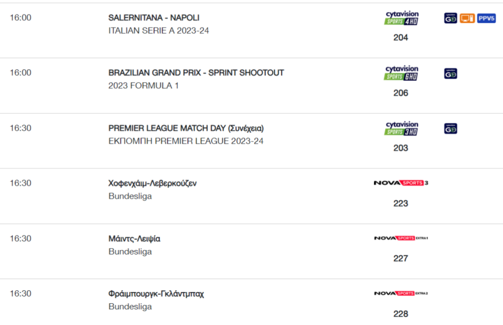The height and width of the screenshot is (325, 503).
Task: Click the Nova Sports Extra 1 logo
Action: tap(401, 238)
